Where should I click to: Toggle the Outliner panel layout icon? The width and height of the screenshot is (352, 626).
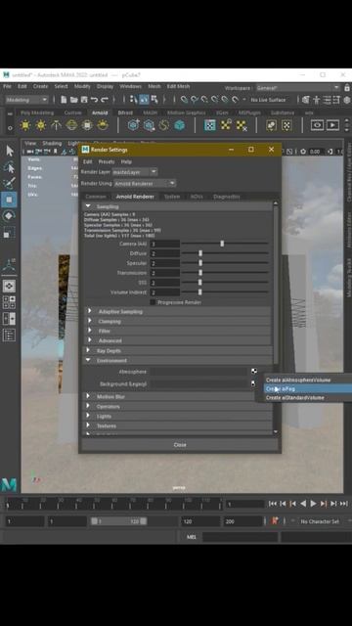9,335
